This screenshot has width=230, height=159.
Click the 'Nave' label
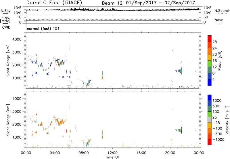click(219, 20)
